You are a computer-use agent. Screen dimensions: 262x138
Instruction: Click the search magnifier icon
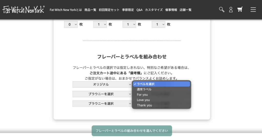222,9
